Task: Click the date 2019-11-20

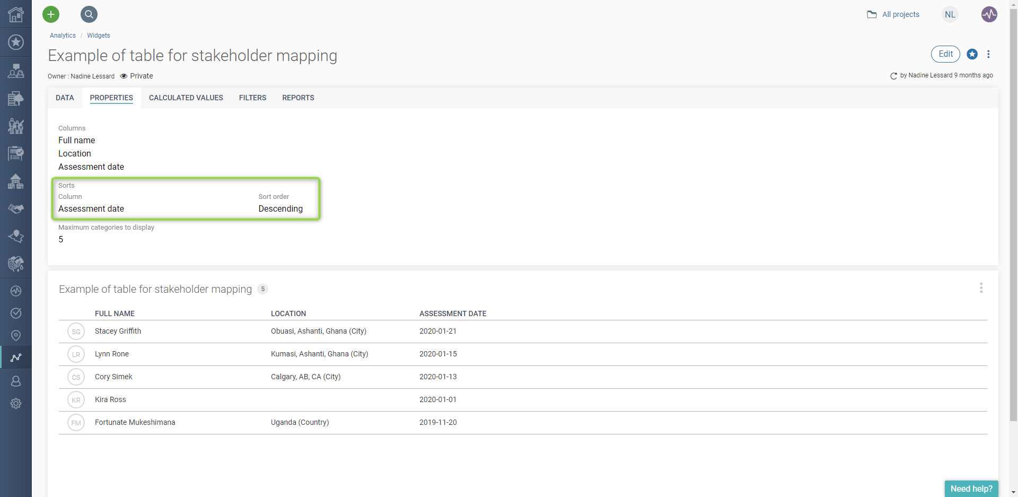Action: click(438, 422)
